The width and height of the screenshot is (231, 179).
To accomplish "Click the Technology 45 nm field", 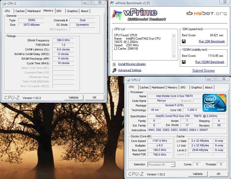I will [x=155, y=110].
